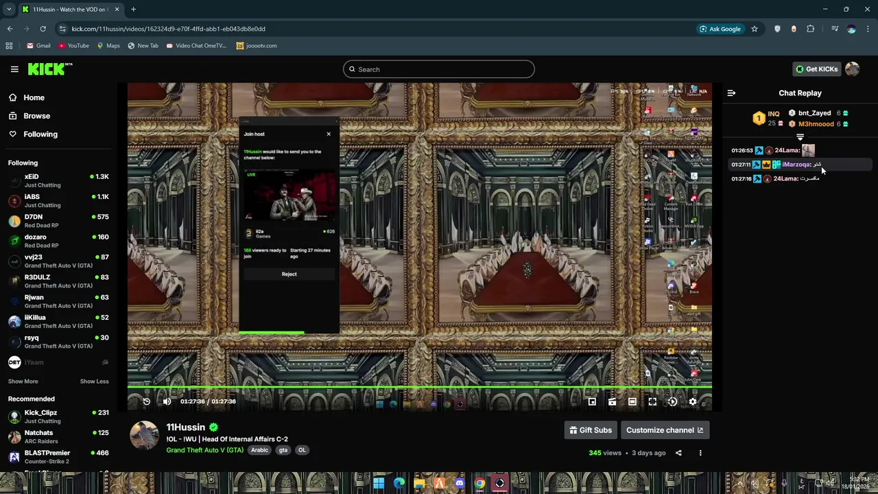Collapse the Chat Replay panel
The height and width of the screenshot is (494, 878).
[x=731, y=93]
